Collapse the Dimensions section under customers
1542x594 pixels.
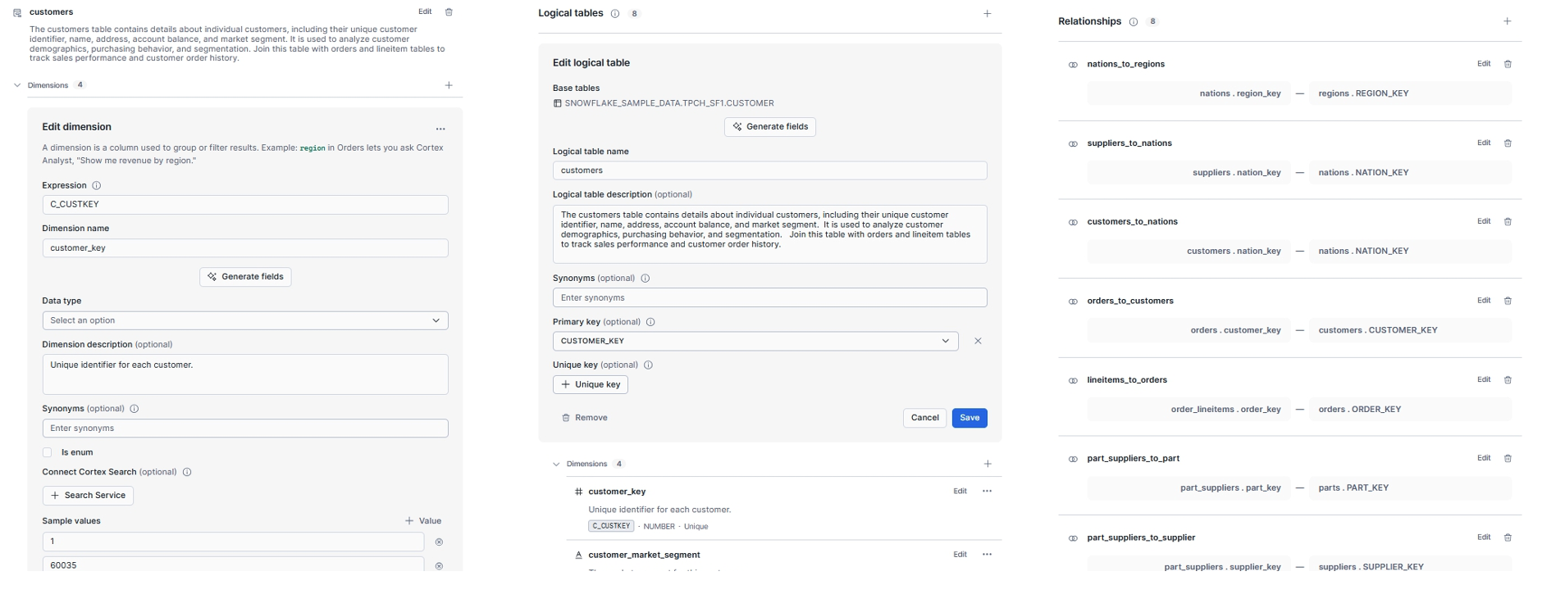click(17, 85)
